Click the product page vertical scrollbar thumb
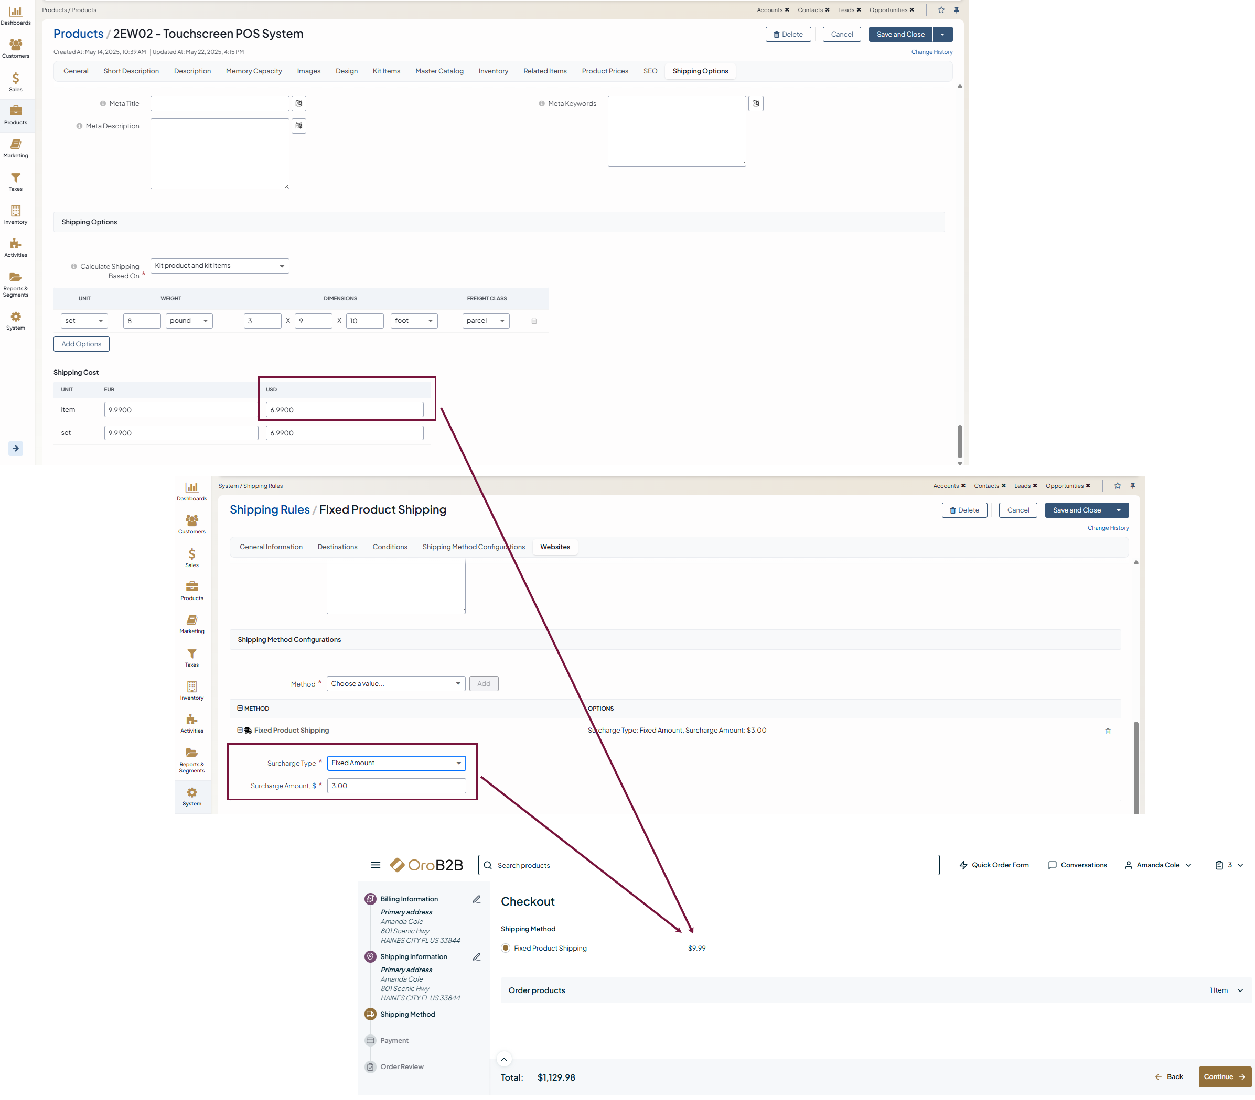The width and height of the screenshot is (1255, 1100). pyautogui.click(x=959, y=441)
